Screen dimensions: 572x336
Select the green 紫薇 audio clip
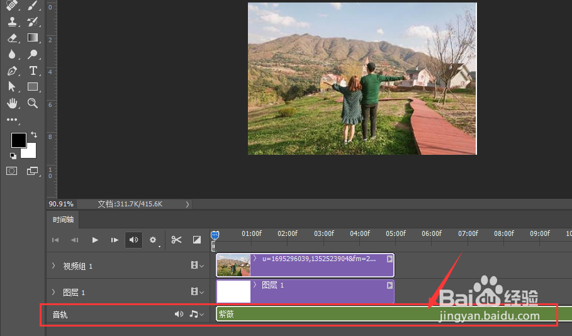click(394, 314)
